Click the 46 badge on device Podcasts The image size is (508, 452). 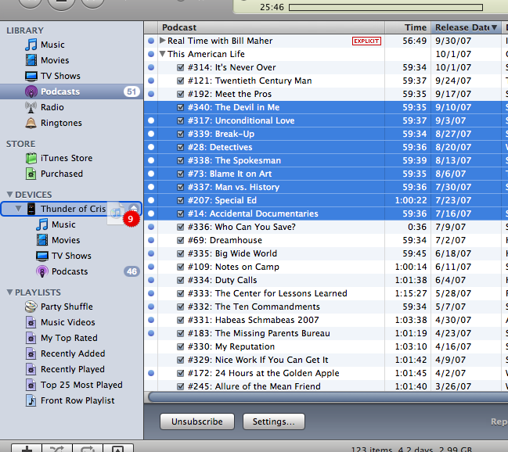coord(132,271)
